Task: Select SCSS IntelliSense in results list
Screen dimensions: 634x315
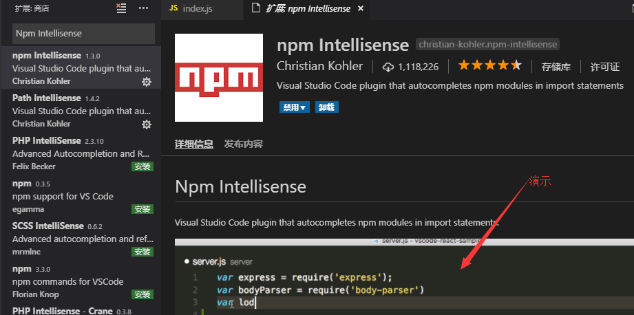Action: (x=81, y=238)
